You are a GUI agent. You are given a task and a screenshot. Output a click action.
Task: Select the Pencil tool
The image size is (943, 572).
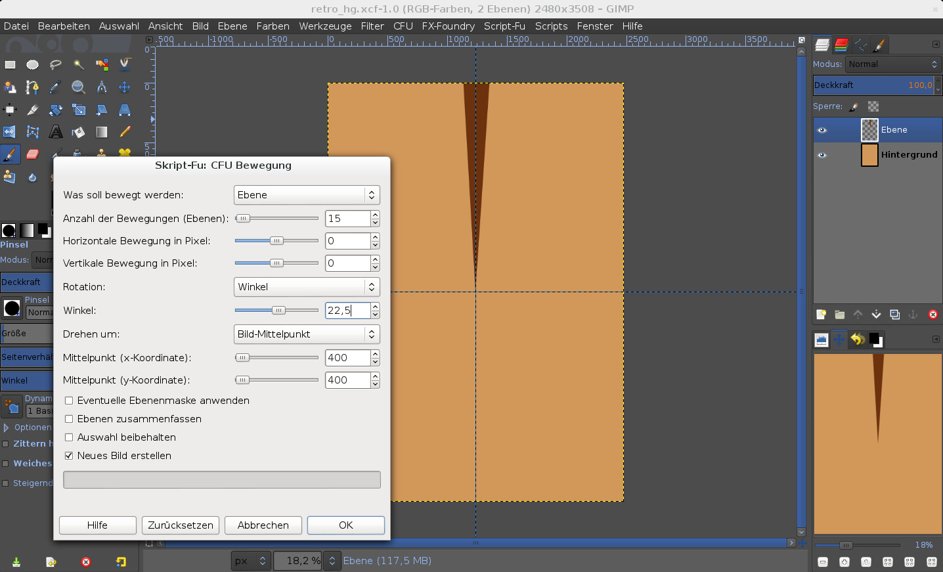(125, 132)
